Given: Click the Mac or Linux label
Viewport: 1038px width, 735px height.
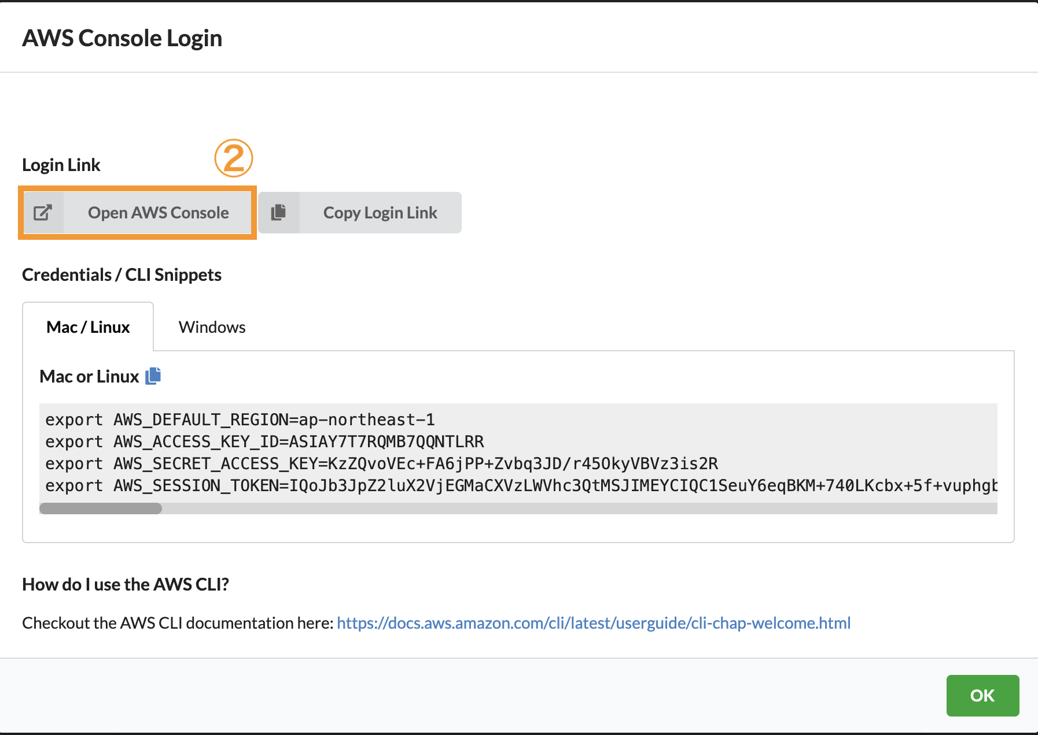Looking at the screenshot, I should tap(89, 376).
